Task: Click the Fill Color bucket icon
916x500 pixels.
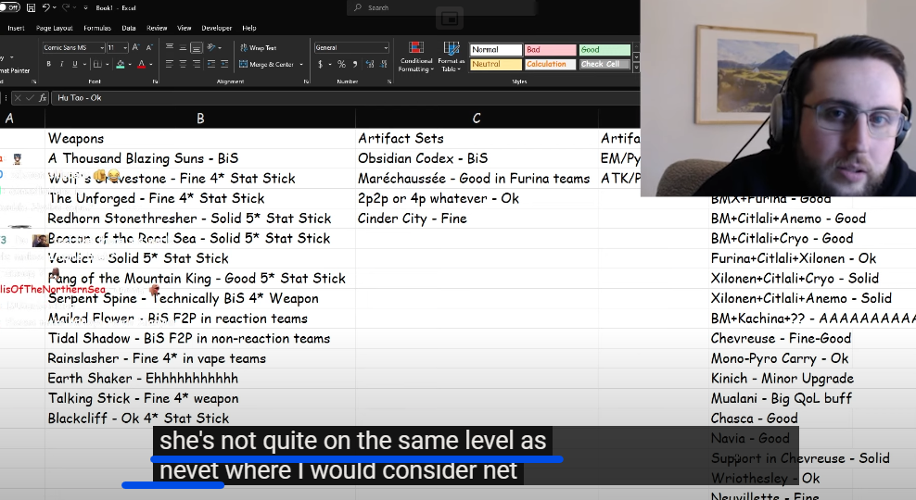Action: click(x=121, y=64)
